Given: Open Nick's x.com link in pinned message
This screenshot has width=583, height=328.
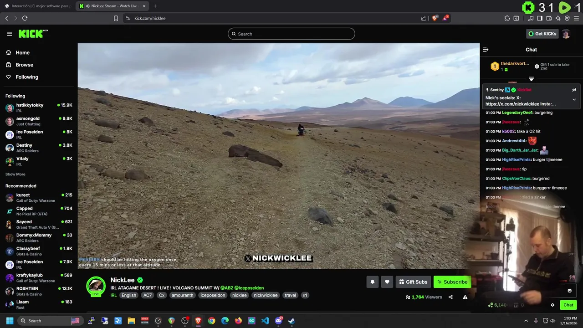Looking at the screenshot, I should coord(512,104).
